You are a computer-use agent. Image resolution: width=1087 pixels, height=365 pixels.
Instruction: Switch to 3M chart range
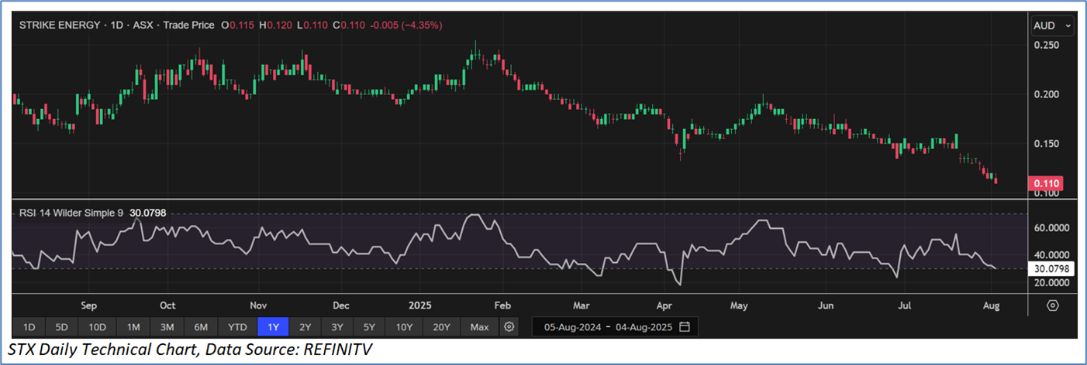(167, 327)
